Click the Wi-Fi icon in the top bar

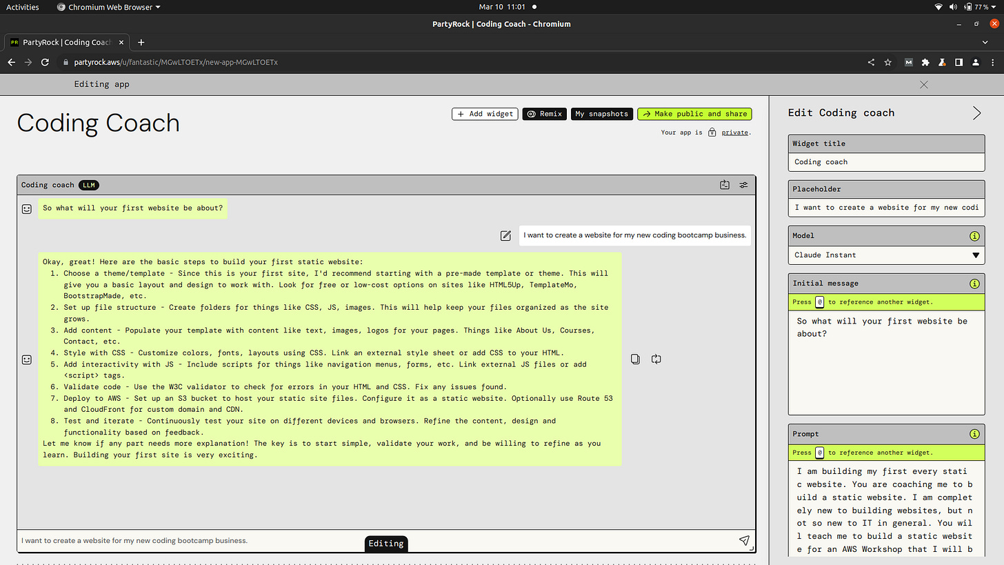pyautogui.click(x=938, y=7)
